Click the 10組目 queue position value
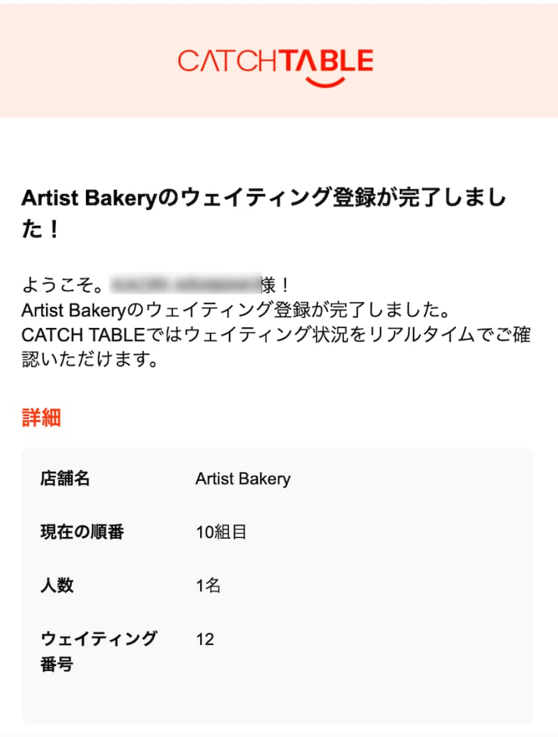 221,533
